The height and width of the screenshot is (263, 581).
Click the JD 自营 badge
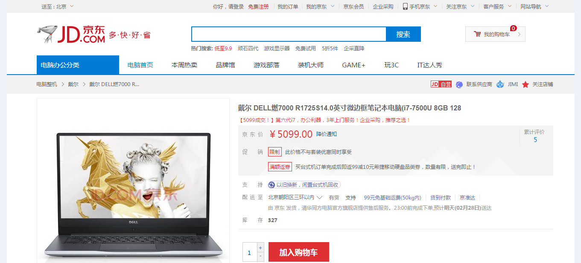[441, 84]
